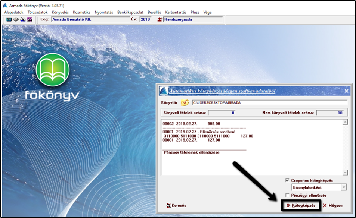Click the Nem könyvelt tételek száma value field

tap(329, 113)
